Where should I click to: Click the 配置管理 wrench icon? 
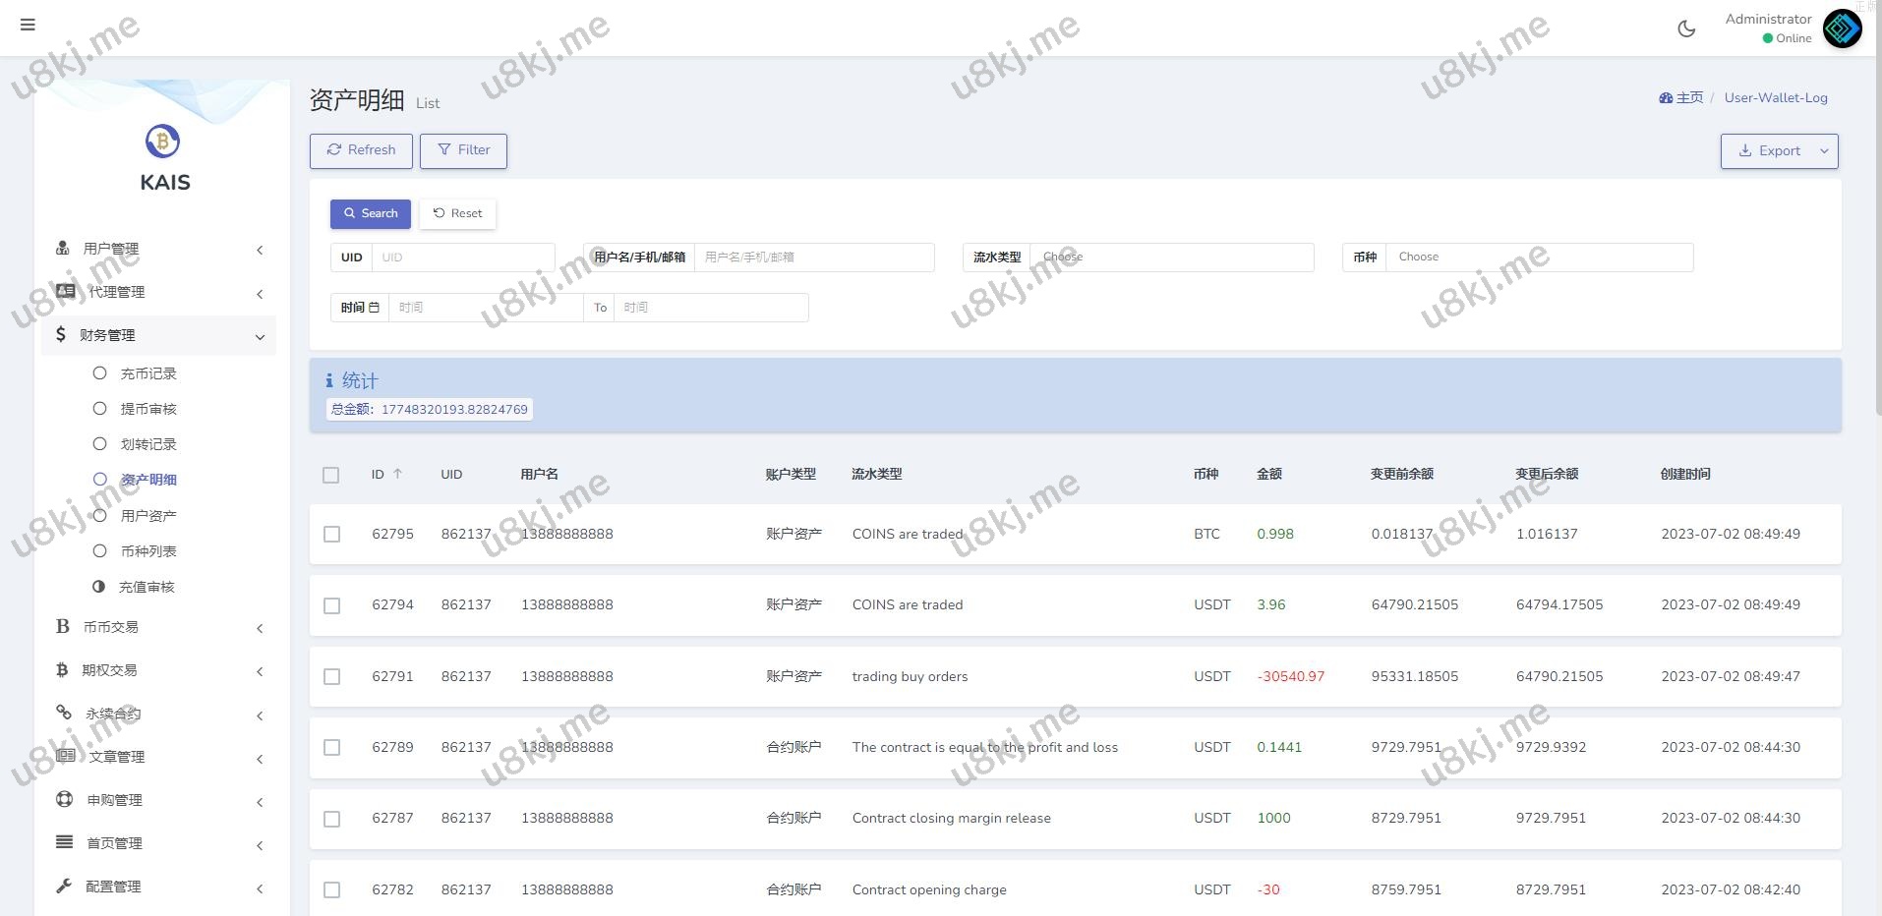tap(64, 886)
